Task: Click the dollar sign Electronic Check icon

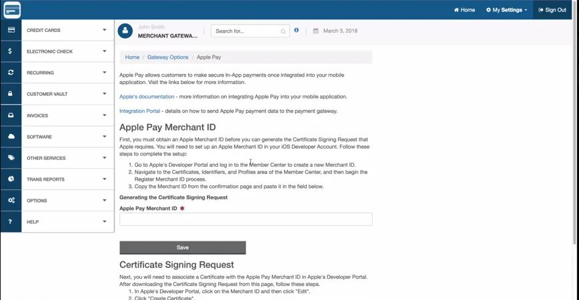Action: 11,51
